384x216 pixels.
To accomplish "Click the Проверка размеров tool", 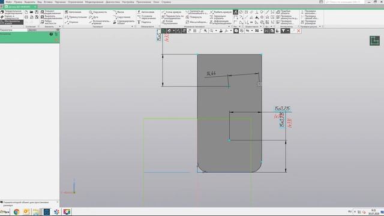I will click(308, 22).
